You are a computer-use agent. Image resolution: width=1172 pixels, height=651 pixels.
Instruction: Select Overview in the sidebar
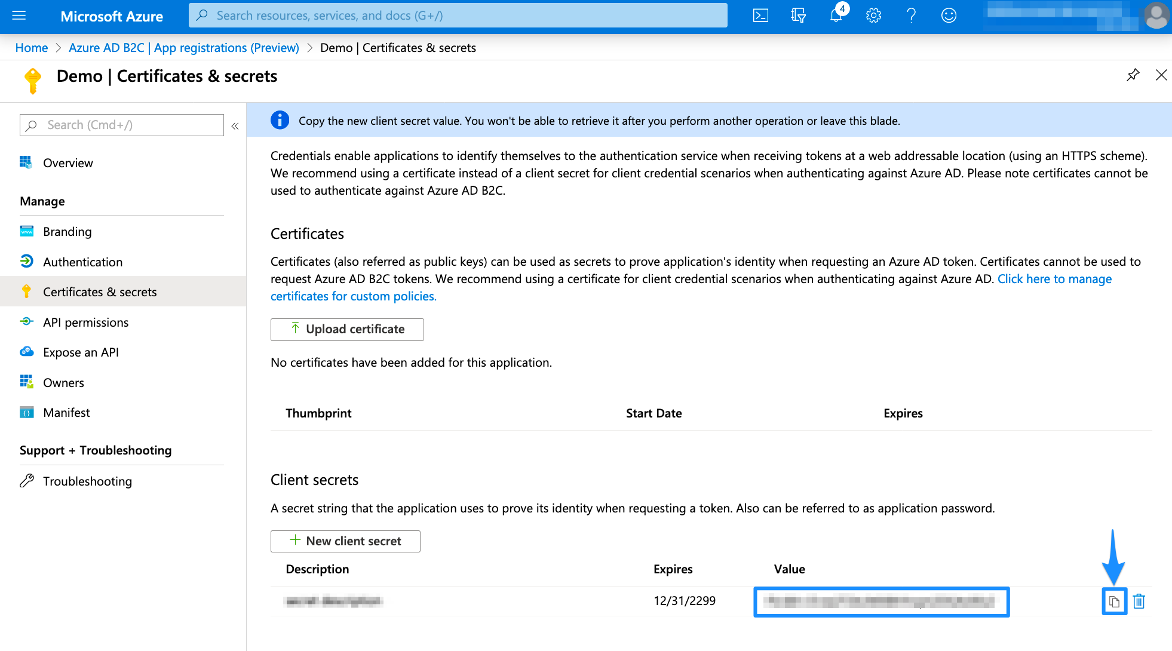point(68,162)
